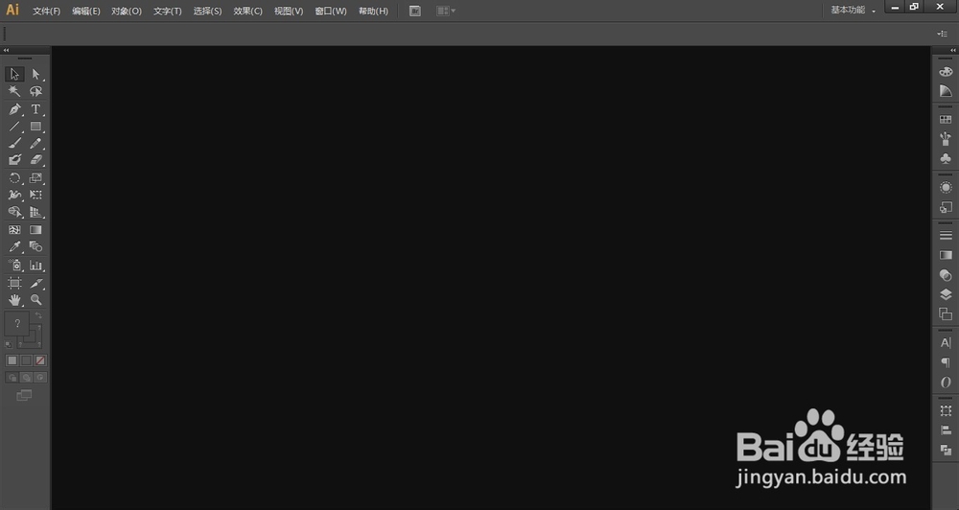Select the Rectangle tool
The image size is (959, 510).
point(36,127)
